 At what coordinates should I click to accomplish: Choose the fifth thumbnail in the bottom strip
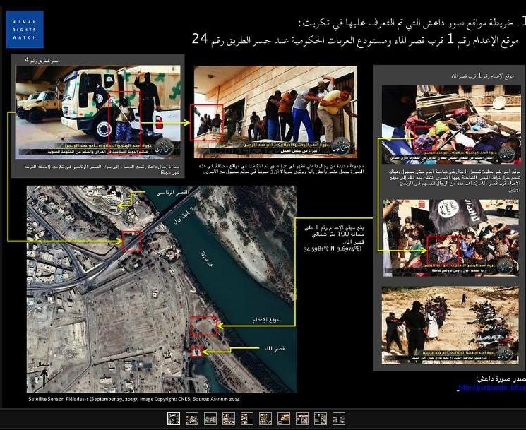(246, 419)
